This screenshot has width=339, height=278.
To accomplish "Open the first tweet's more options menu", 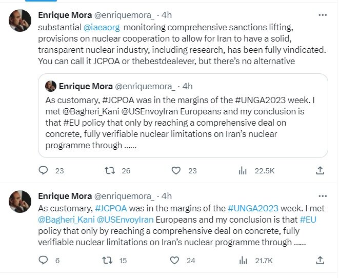I will 322,15.
